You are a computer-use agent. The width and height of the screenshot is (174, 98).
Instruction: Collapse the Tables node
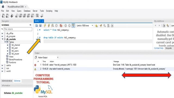pyautogui.click(x=5, y=42)
